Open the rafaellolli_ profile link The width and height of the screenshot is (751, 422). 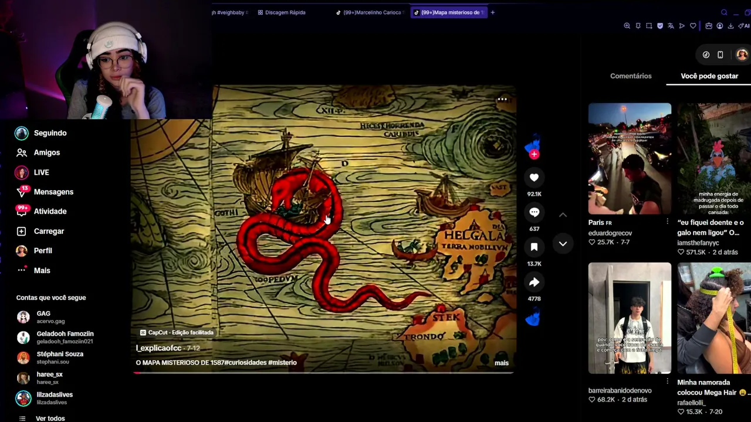(692, 403)
